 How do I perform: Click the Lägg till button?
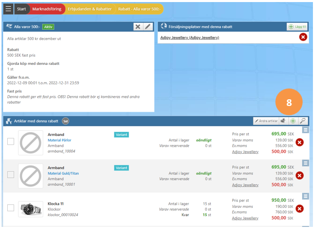tap(297, 27)
